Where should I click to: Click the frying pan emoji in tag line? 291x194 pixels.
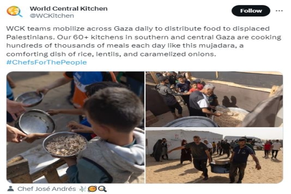[x=92, y=189]
